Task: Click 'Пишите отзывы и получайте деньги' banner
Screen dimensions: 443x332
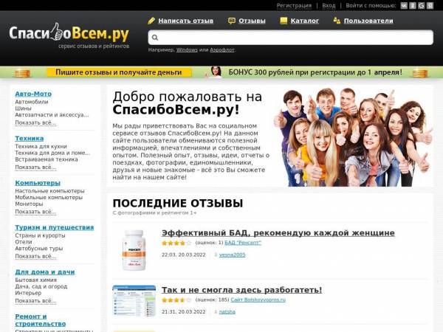Action: click(119, 72)
